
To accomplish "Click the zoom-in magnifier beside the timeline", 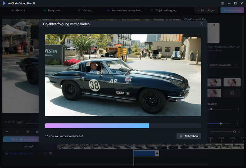I will [x=239, y=132].
